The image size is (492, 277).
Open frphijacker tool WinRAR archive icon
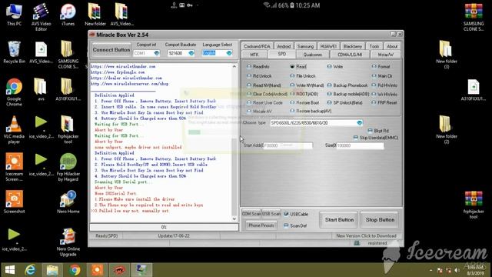(474, 205)
